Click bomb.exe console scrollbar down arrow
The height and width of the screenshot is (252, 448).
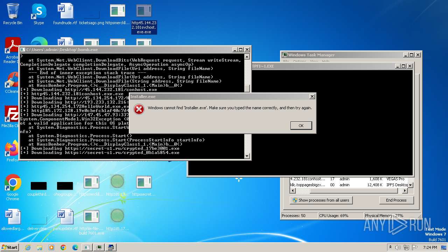coord(247,156)
